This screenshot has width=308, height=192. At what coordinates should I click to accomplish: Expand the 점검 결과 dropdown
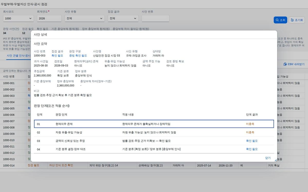pos(123,18)
